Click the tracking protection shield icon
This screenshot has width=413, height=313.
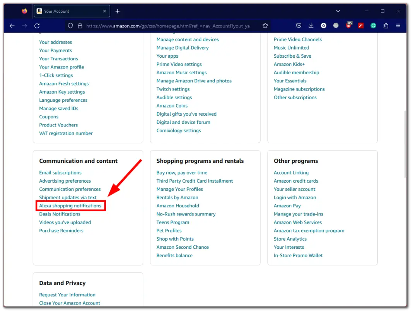pos(70,26)
